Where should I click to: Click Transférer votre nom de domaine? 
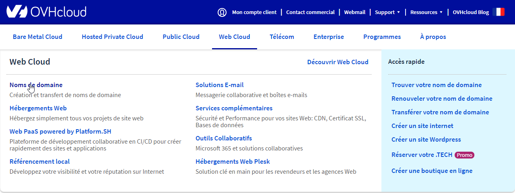tap(440, 112)
